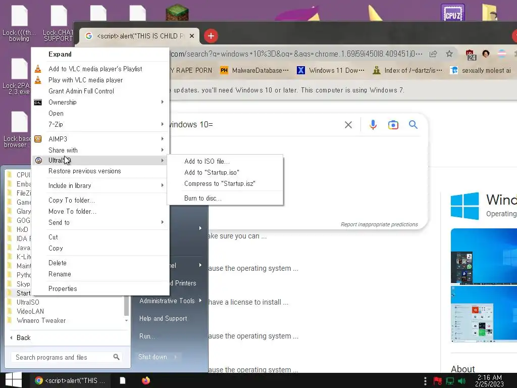Click the Windows Start button on taskbar
The width and height of the screenshot is (517, 388).
(x=14, y=380)
